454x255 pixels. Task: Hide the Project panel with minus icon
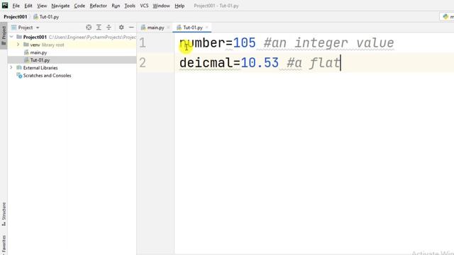[131, 27]
